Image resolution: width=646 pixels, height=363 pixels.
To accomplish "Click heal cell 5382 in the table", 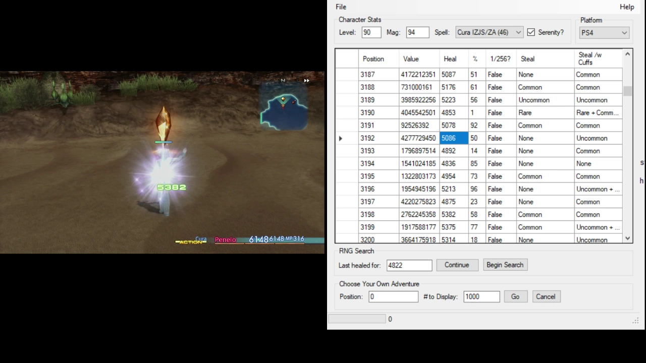I will (454, 214).
